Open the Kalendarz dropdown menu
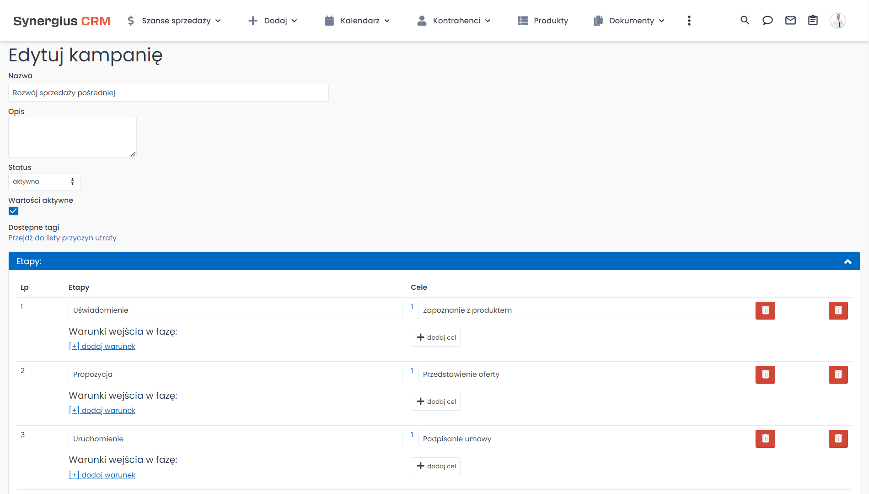 [x=357, y=21]
